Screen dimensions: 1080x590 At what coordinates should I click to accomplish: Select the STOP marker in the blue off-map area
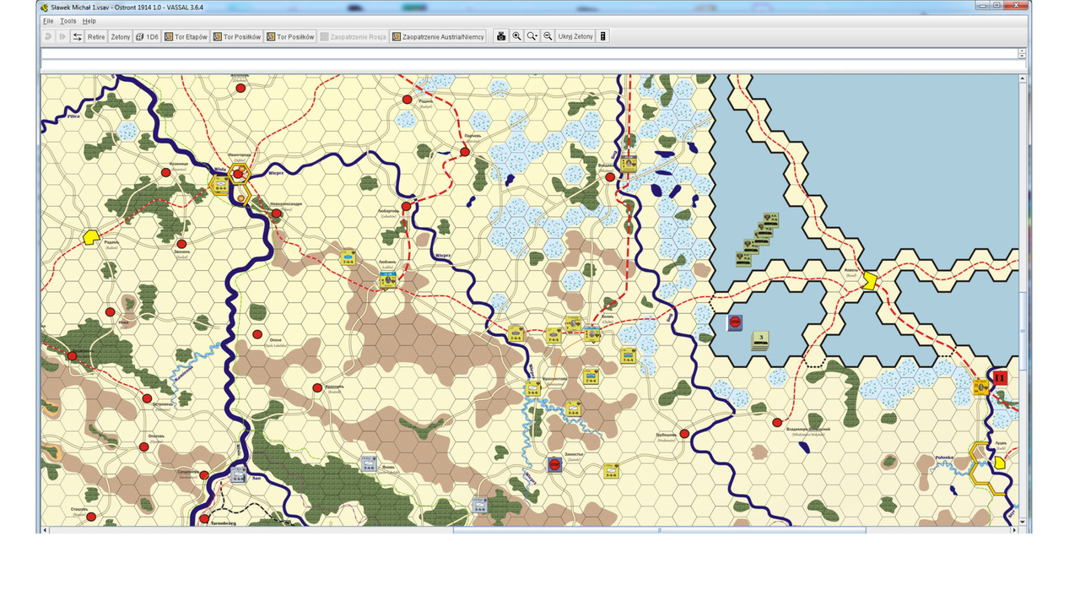click(x=735, y=322)
